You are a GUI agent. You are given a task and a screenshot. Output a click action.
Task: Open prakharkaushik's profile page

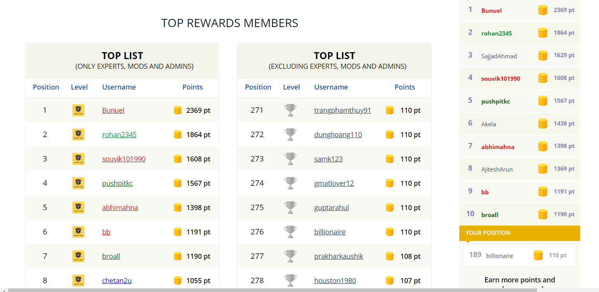pos(339,256)
